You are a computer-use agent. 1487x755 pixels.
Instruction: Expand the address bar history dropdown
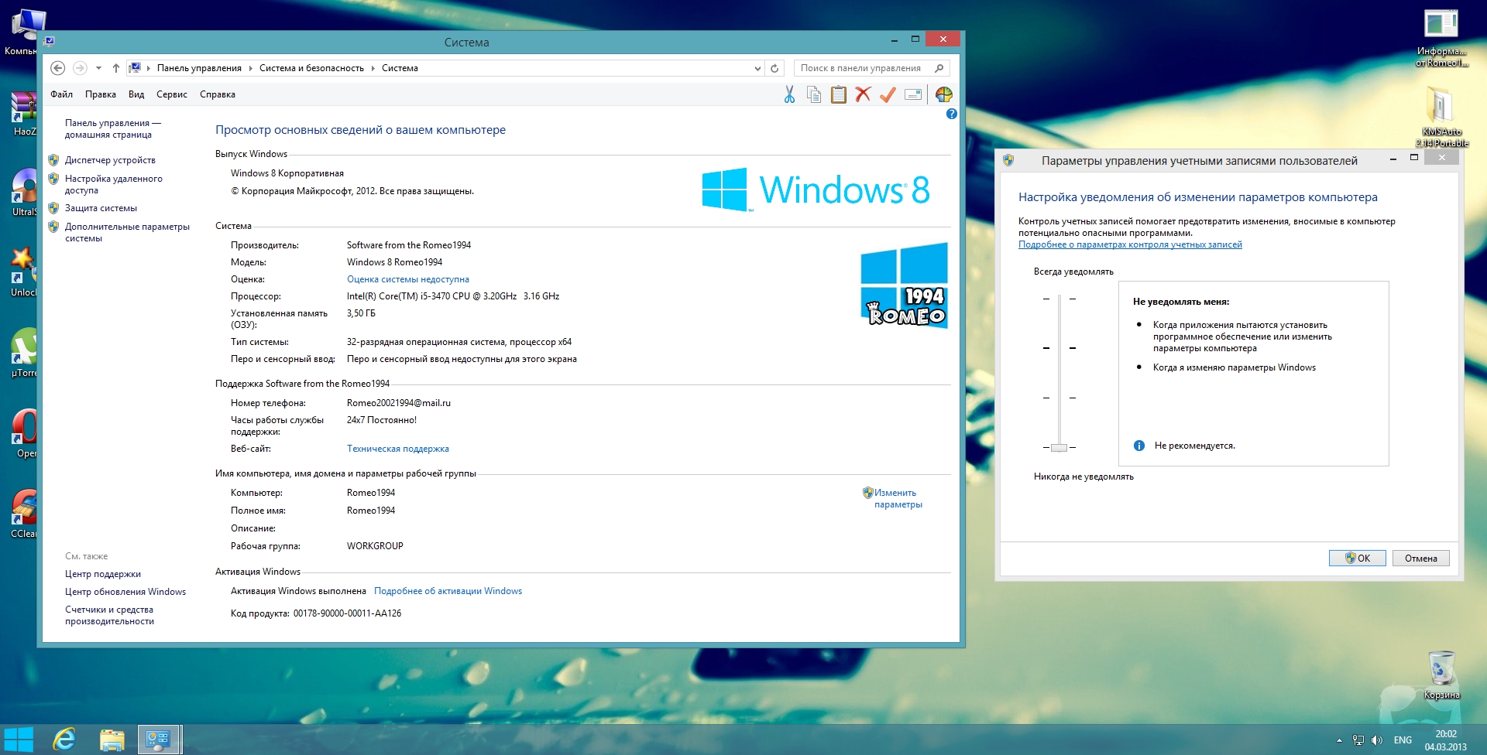pyautogui.click(x=757, y=68)
